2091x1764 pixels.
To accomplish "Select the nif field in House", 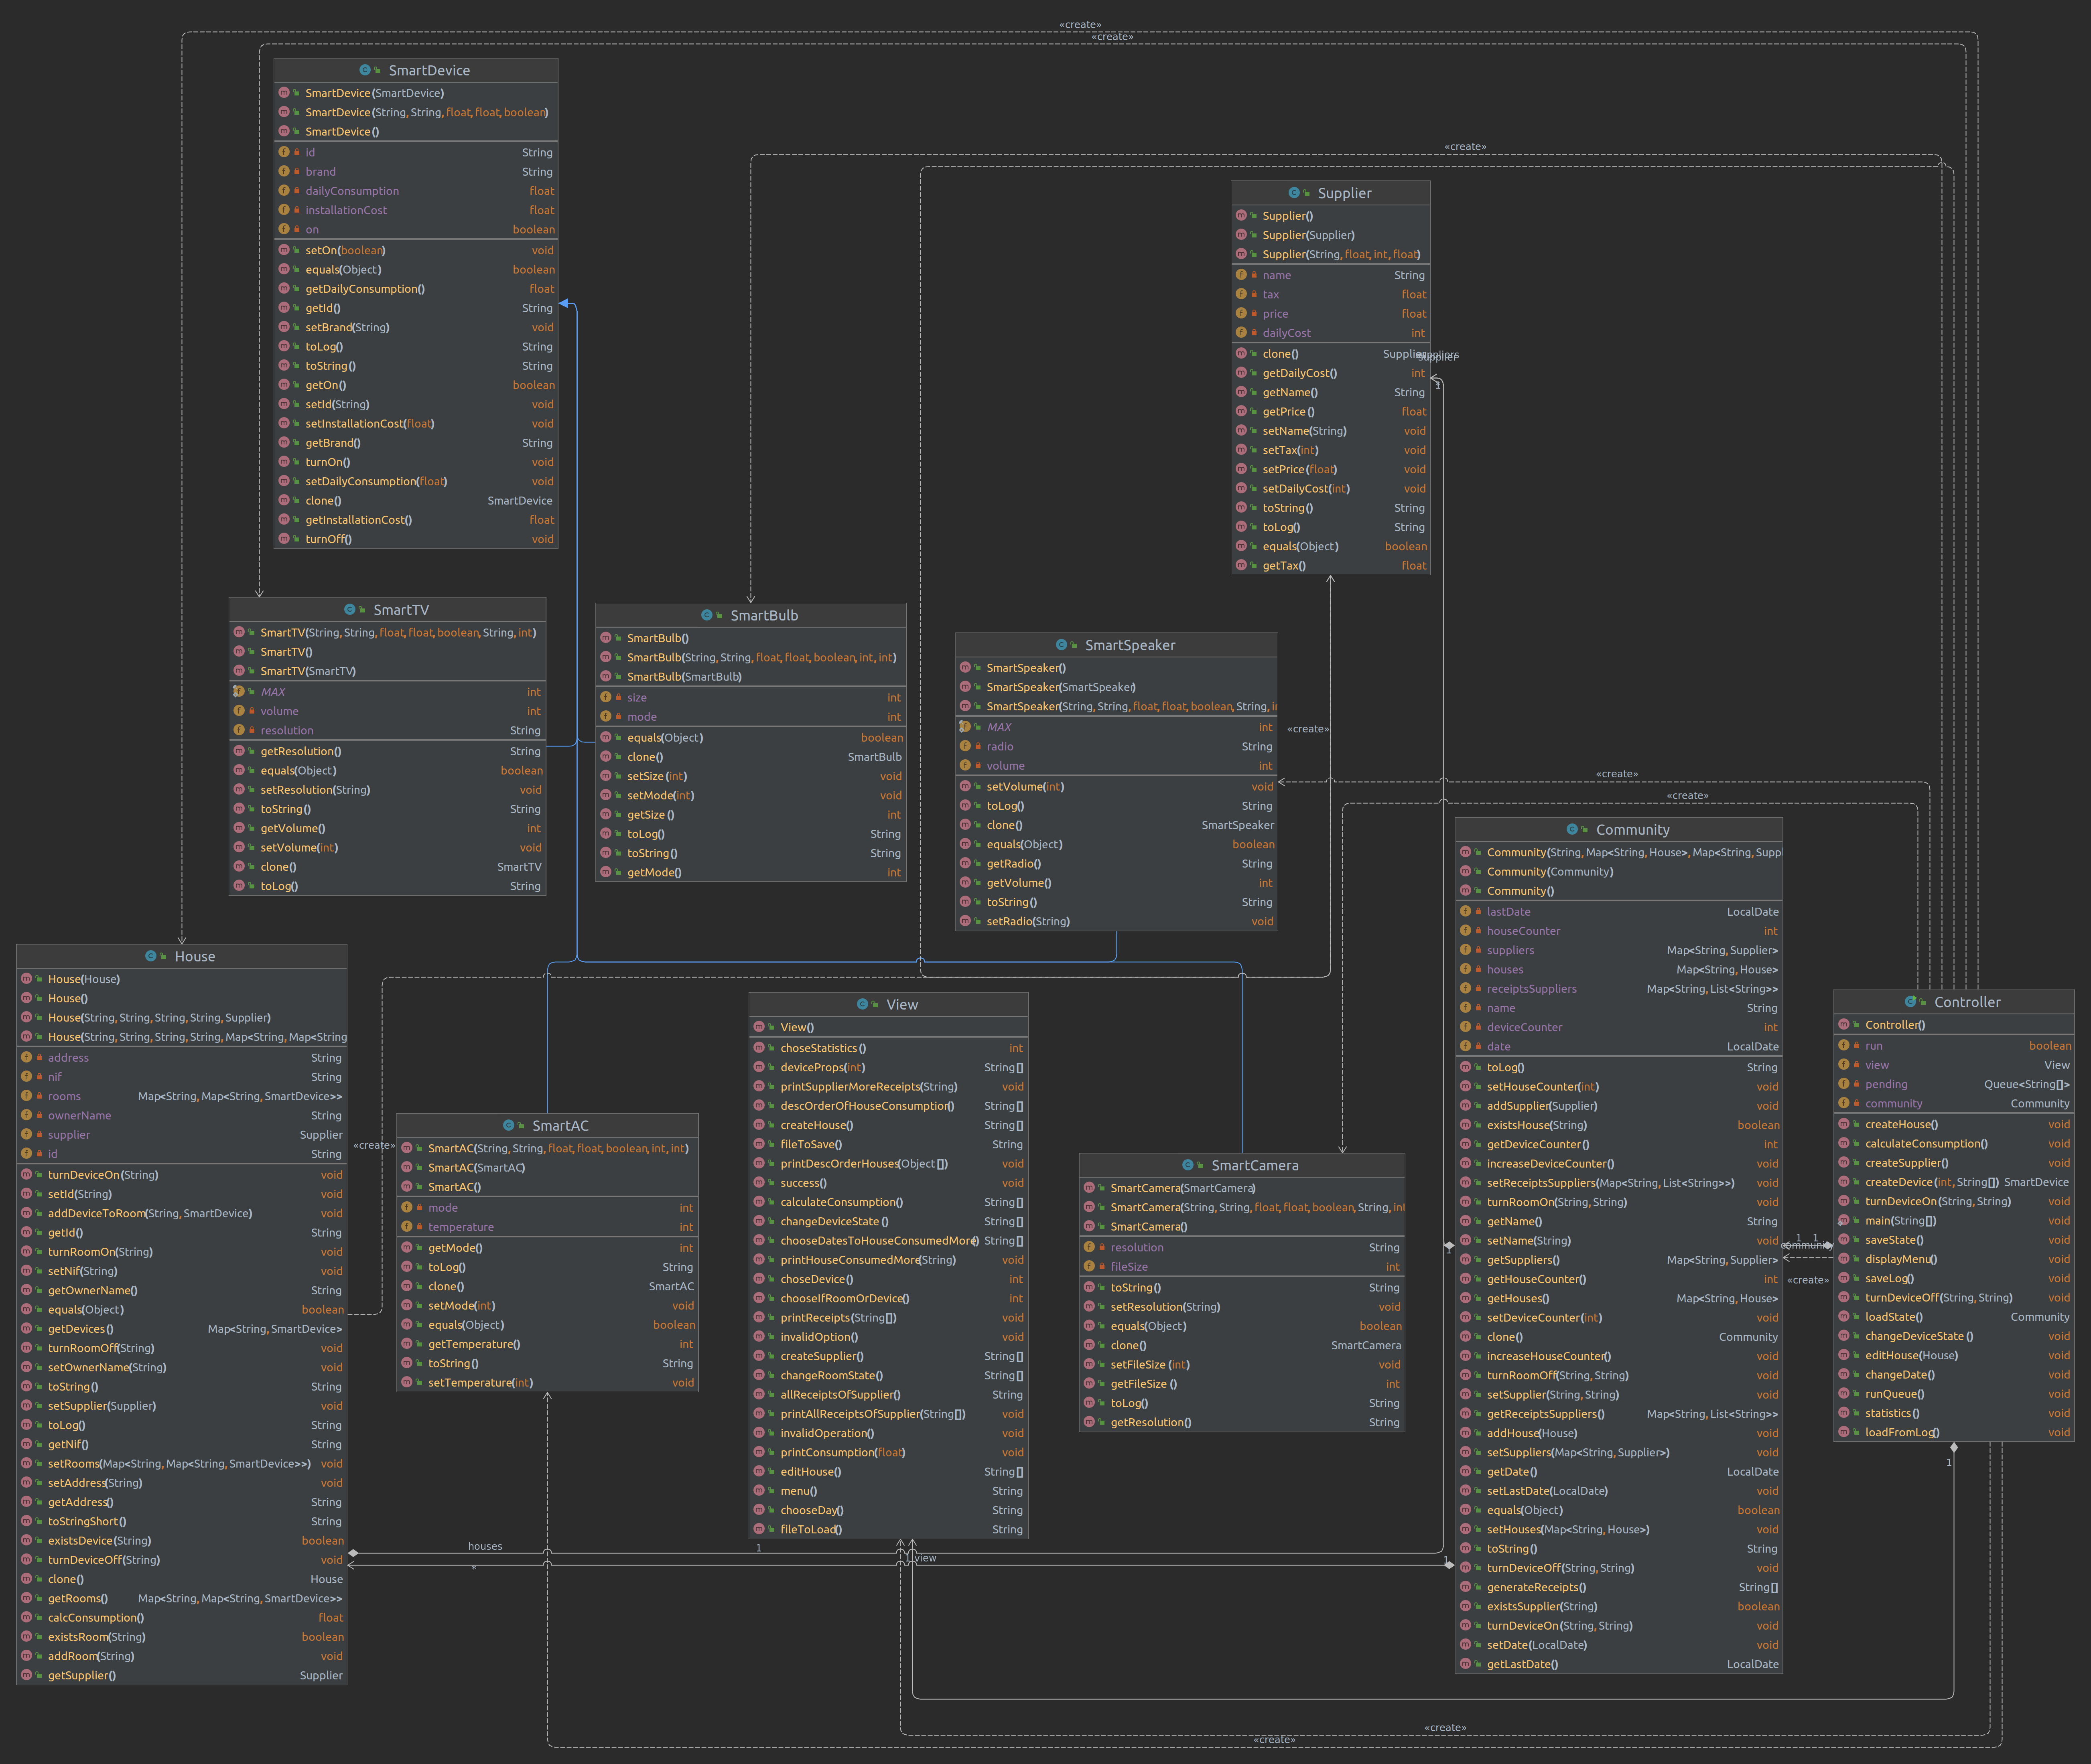I will point(182,1077).
